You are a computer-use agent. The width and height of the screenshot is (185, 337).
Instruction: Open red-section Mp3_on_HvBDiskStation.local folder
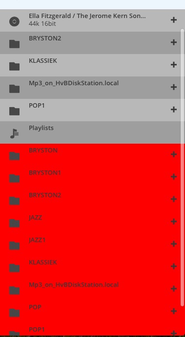90,289
